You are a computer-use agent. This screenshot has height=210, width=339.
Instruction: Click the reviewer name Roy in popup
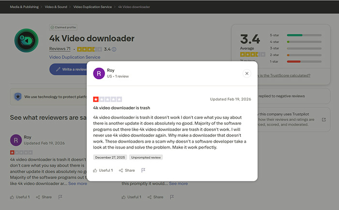pos(111,70)
